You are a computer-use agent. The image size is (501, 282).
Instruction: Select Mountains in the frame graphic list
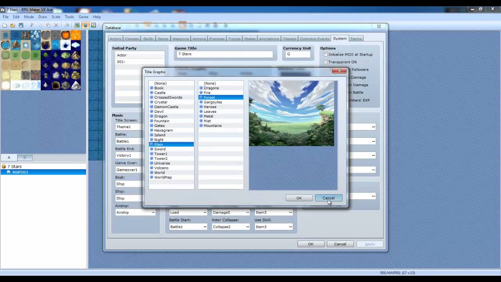(x=221, y=126)
